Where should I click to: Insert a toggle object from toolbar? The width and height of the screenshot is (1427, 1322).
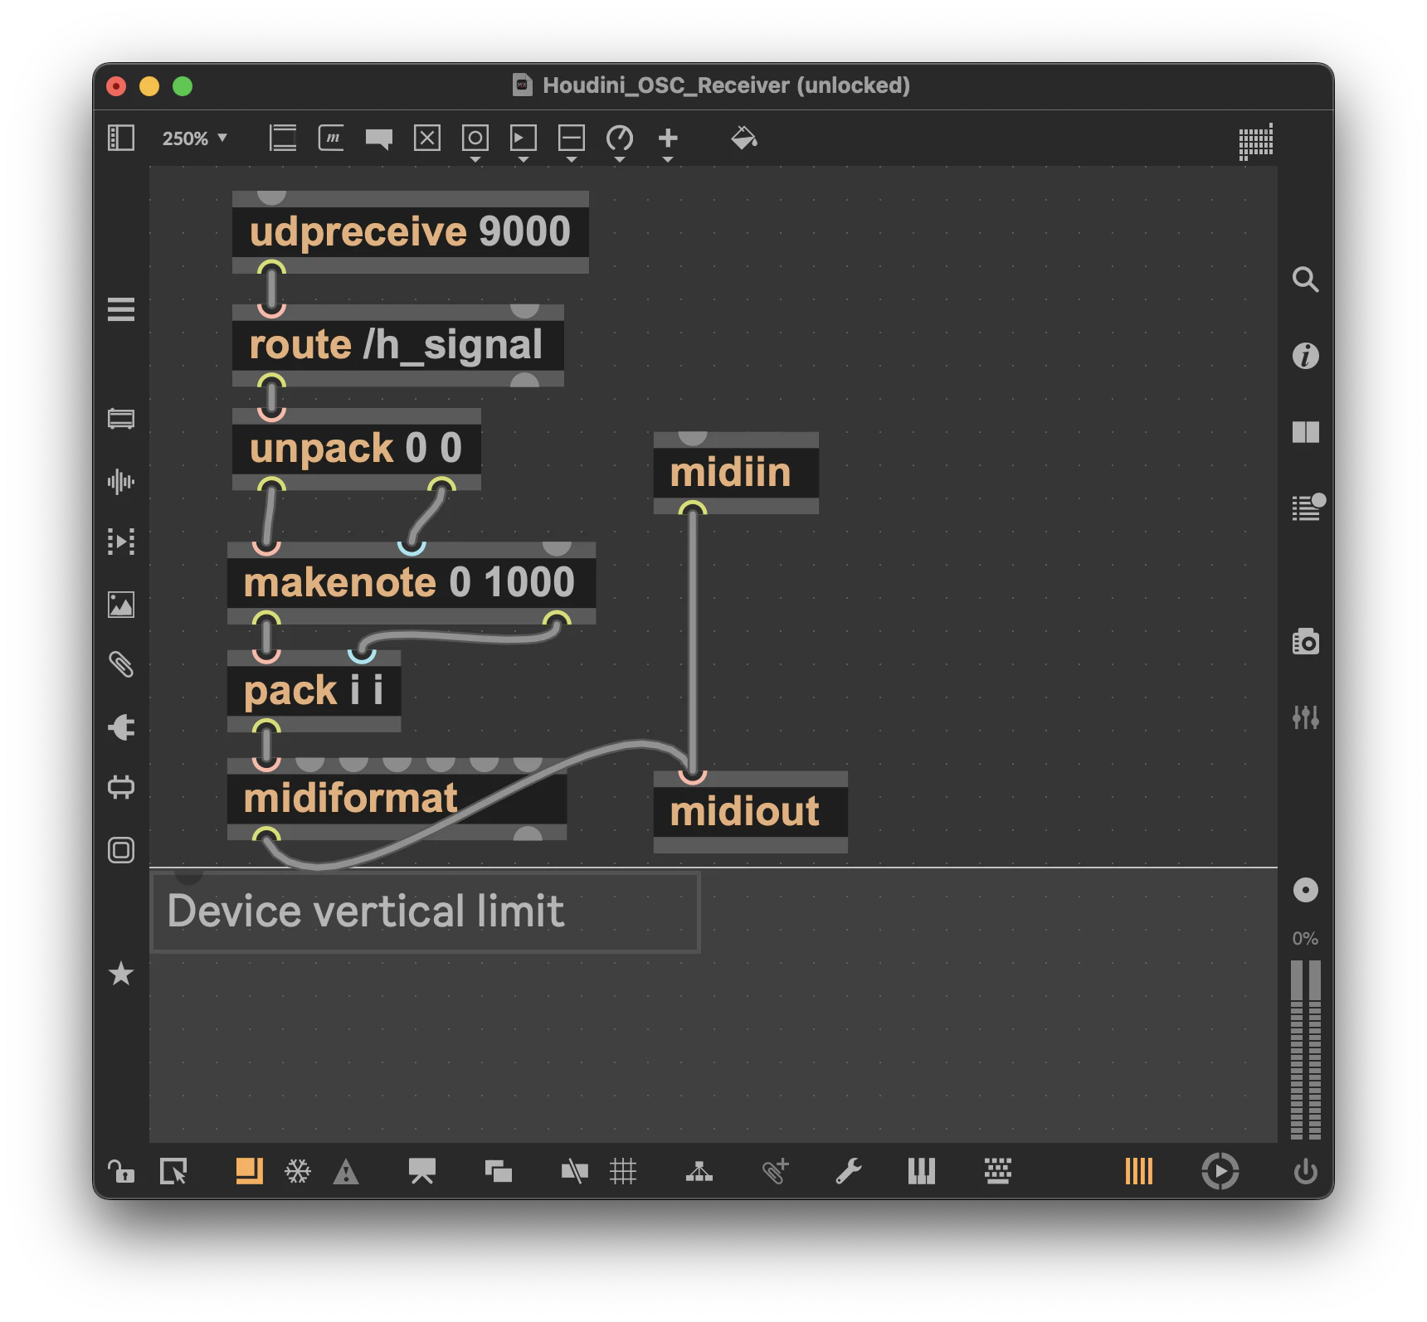427,138
